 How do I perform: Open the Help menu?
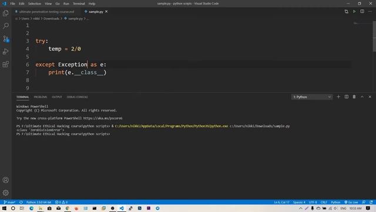92,4
